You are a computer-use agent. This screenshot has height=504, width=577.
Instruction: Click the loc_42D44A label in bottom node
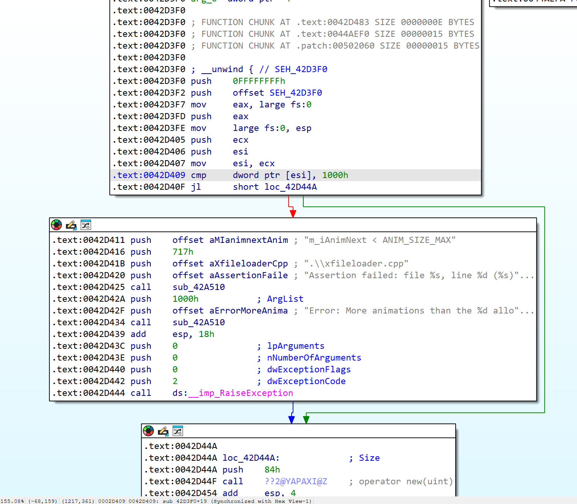coord(251,458)
